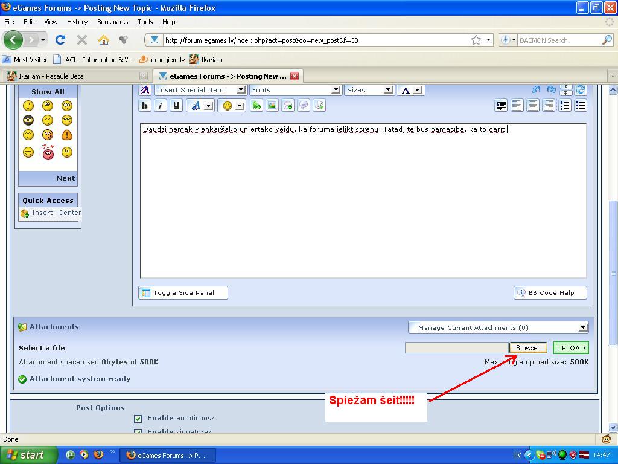Open the Sizes dropdown
The image size is (618, 464).
(369, 90)
